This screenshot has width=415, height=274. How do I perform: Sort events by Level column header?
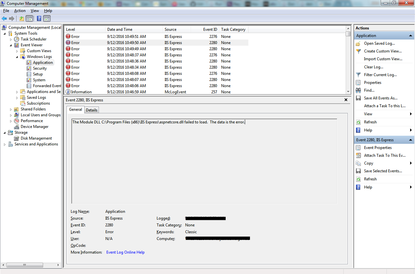coord(85,29)
